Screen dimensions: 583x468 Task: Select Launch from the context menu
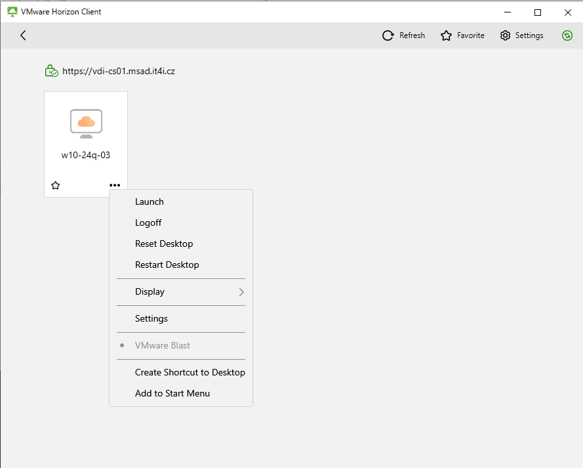pos(150,202)
